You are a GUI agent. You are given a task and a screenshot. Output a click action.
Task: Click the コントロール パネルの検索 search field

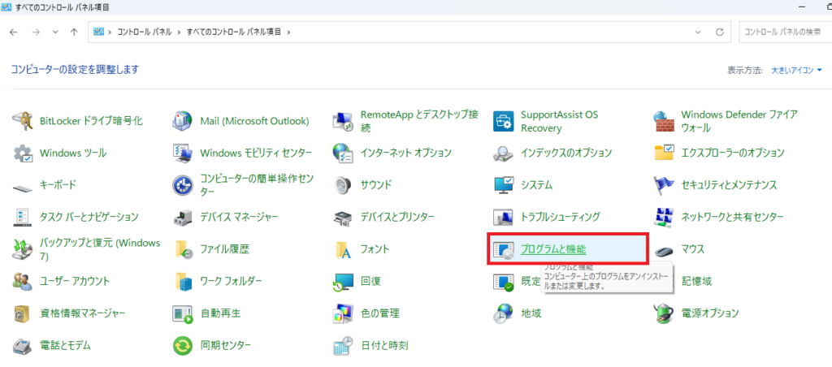point(786,32)
